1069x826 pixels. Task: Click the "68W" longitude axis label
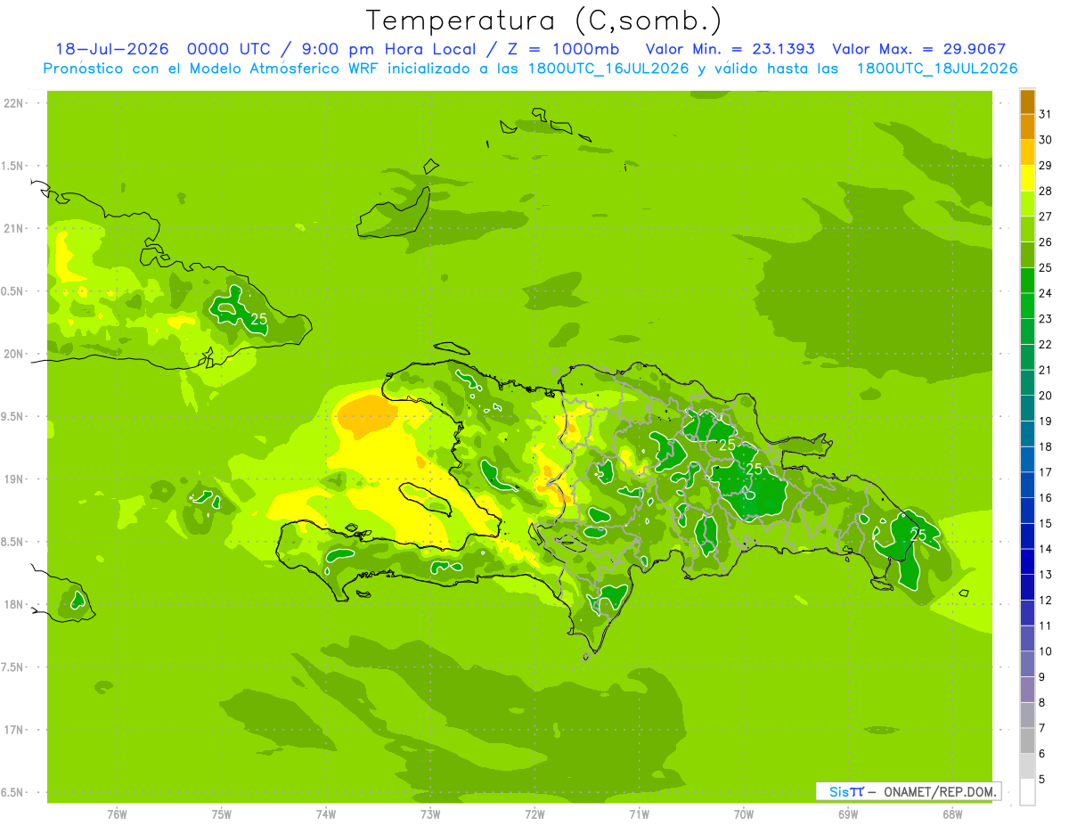coord(952,814)
